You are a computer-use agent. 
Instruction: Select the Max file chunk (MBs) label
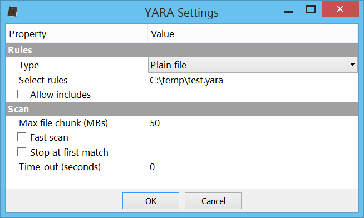63,123
